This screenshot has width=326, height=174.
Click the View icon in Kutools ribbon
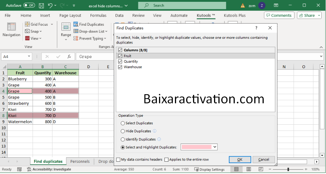(x=27, y=38)
